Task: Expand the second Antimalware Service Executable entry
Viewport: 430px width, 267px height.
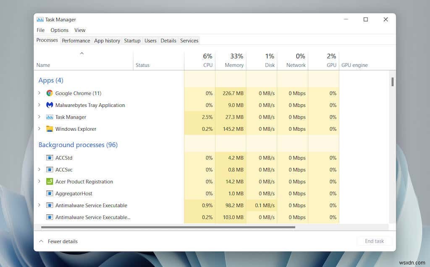Action: (x=39, y=217)
